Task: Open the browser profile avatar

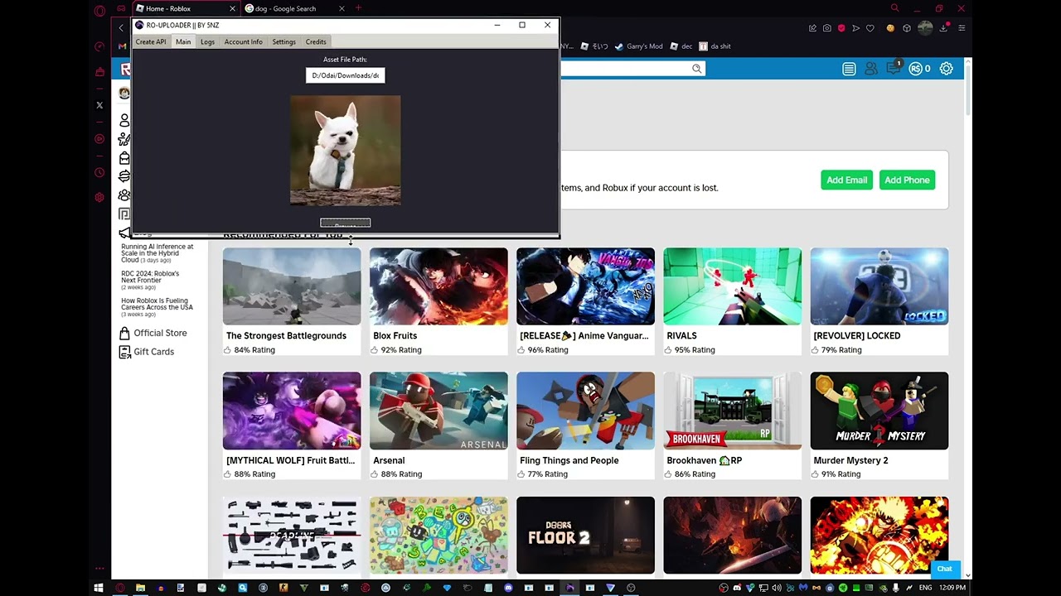Action: pyautogui.click(x=925, y=28)
